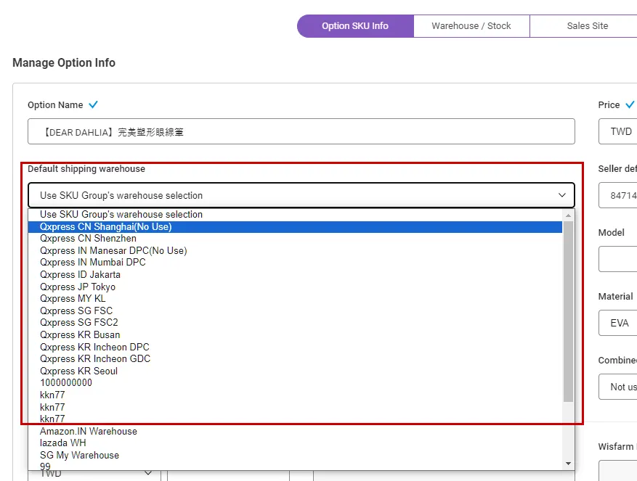Click the Wisfarm input field
Viewport: 637px width, 481px height.
click(618, 471)
